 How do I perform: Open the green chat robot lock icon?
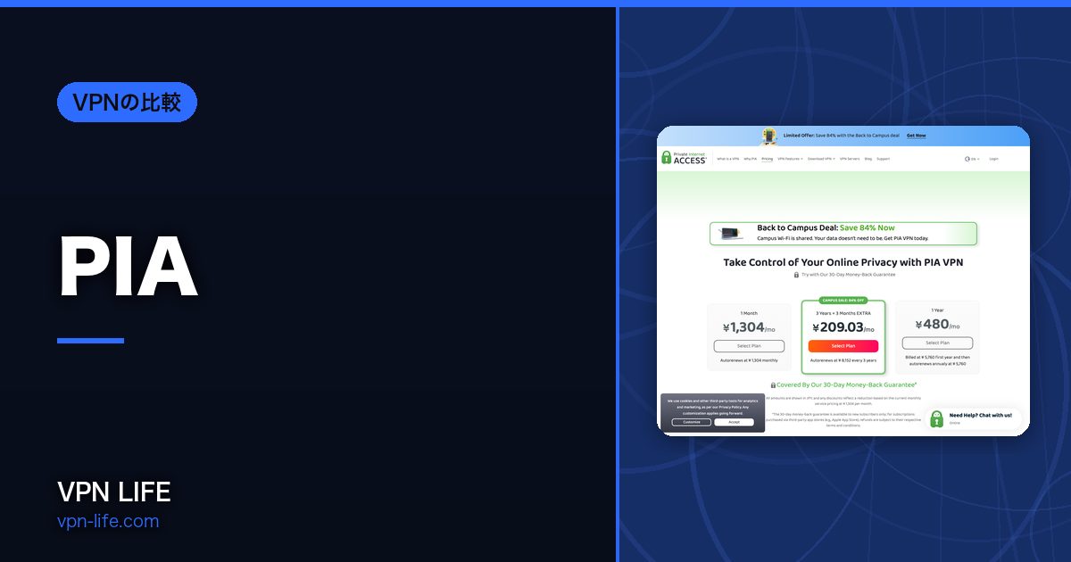point(936,419)
